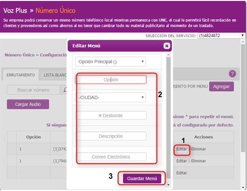Open the -CIUDAD- dropdown
This screenshot has height=191, width=247.
pyautogui.click(x=110, y=98)
